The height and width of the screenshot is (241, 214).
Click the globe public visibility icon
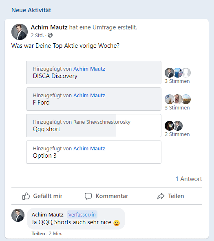pos(50,35)
